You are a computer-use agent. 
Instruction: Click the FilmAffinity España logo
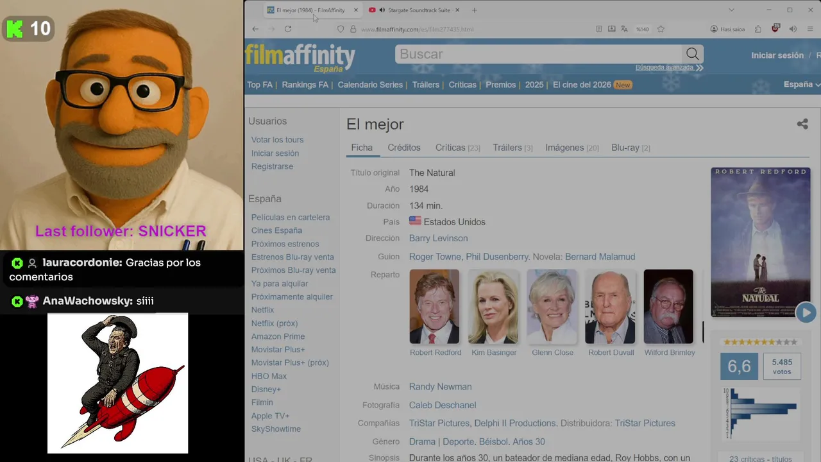(x=300, y=58)
